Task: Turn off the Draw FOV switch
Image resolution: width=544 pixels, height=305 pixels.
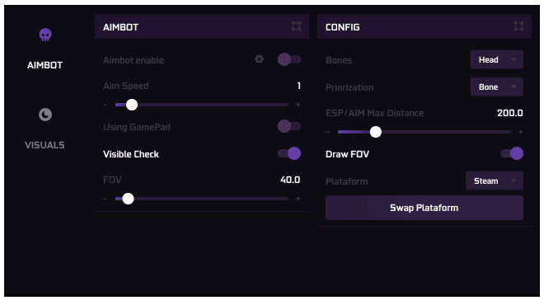Action: click(x=511, y=153)
